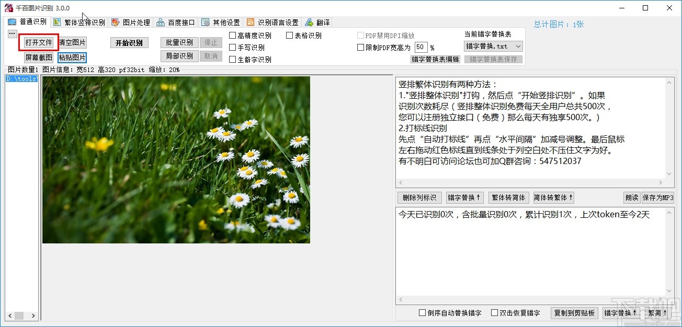
Task: Open the 其他设置 tab
Action: point(221,22)
